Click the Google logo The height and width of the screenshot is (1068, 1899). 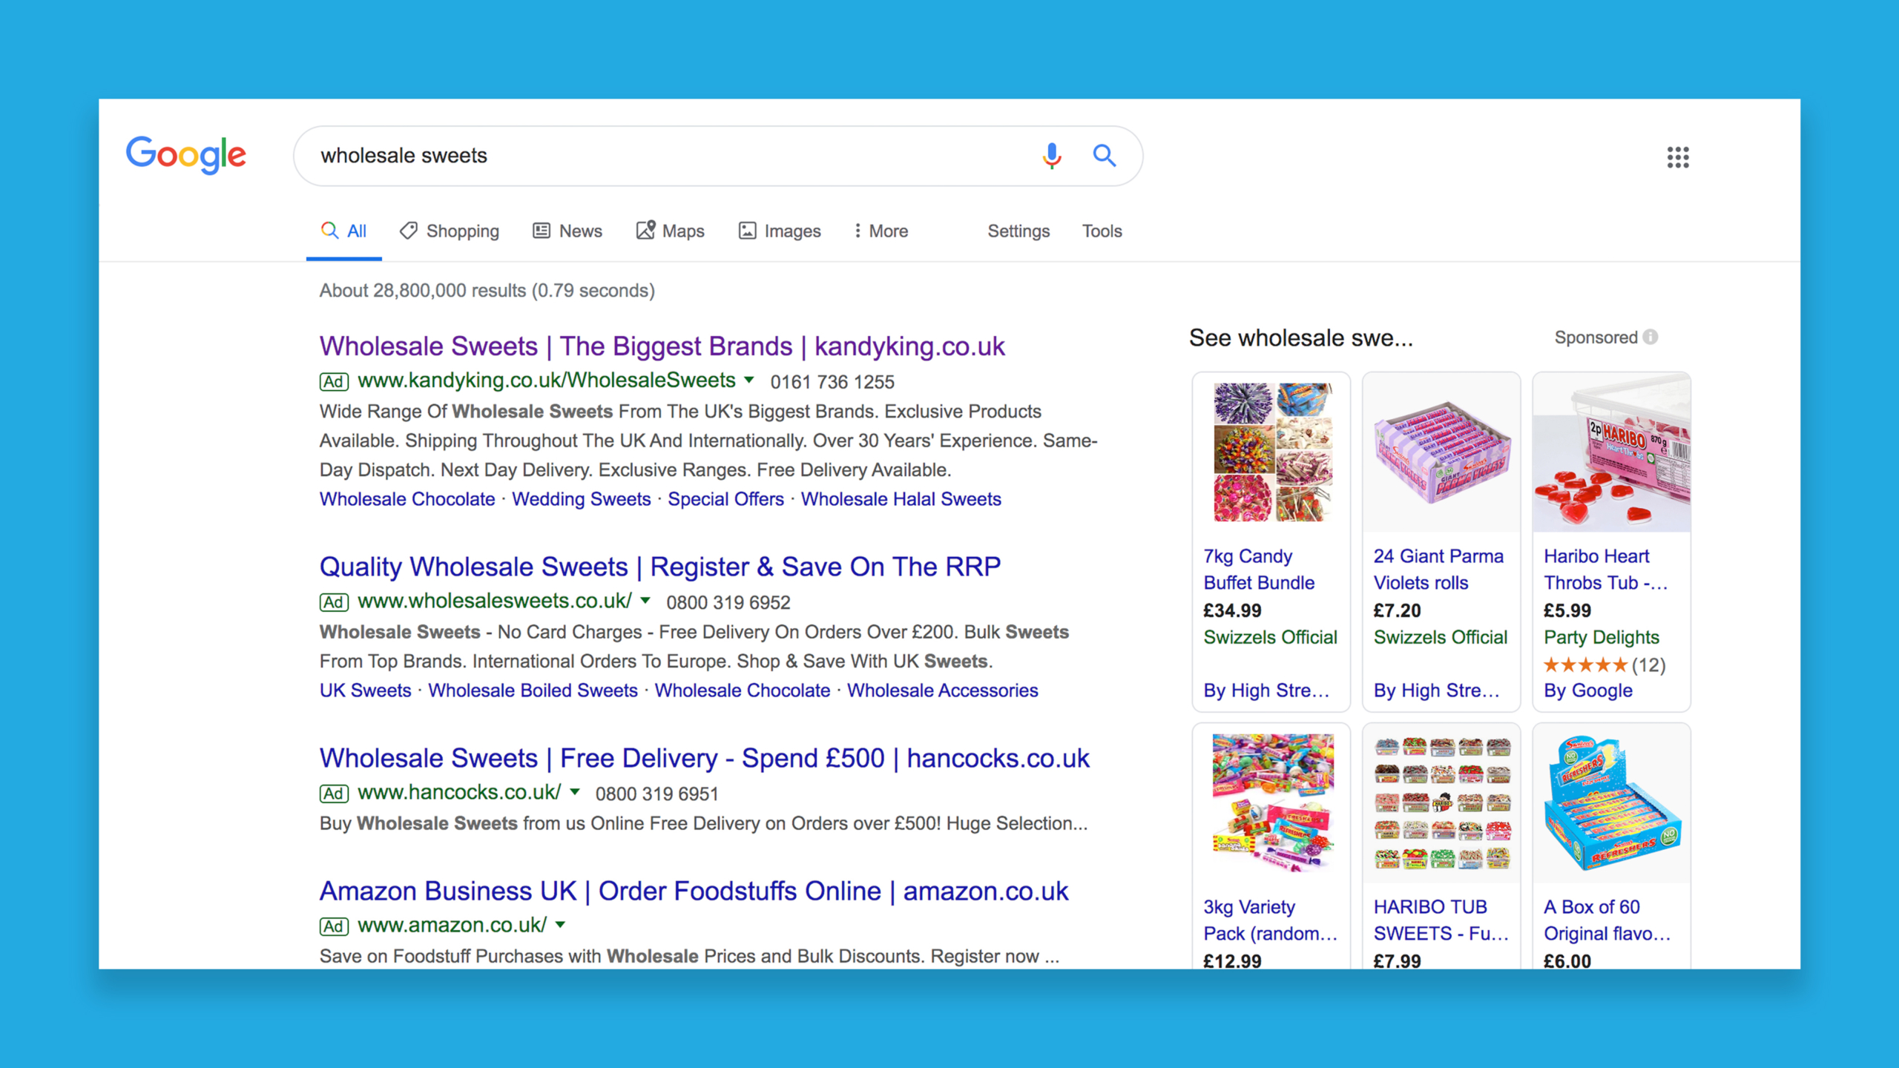[185, 155]
